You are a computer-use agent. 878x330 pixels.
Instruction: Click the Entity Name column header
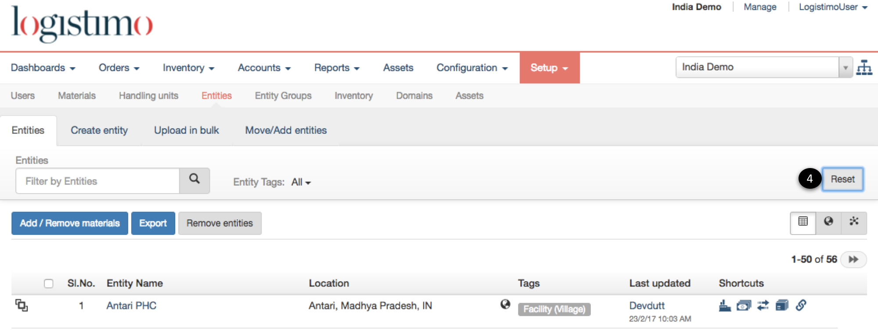coord(135,283)
